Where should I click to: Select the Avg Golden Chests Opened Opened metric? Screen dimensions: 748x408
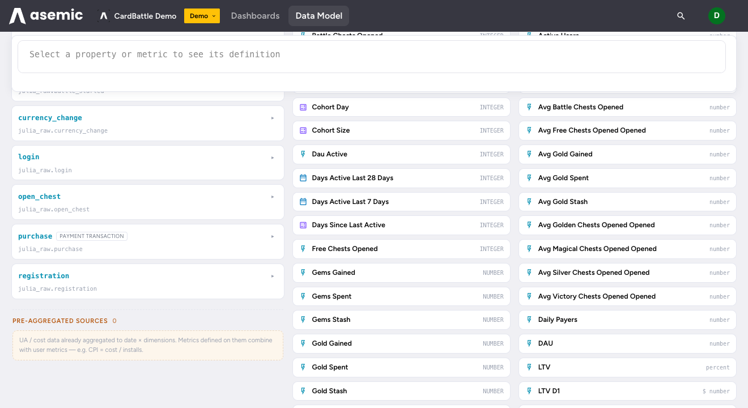point(627,225)
